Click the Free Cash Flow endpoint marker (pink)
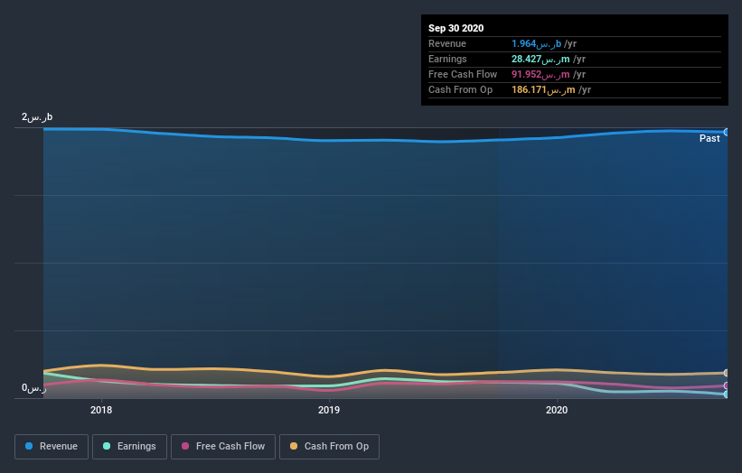 (x=727, y=385)
